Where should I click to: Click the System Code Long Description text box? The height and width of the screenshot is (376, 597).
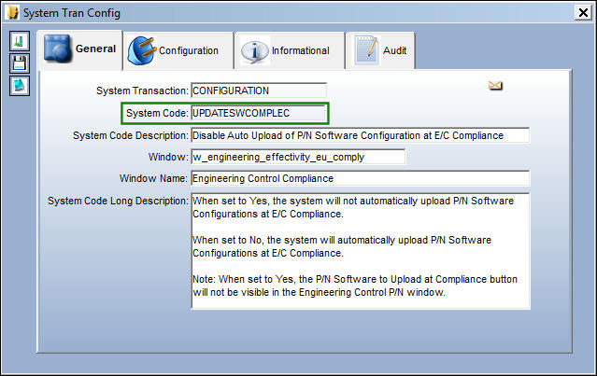[361, 251]
